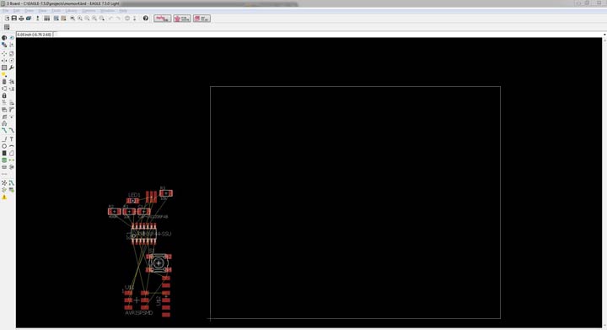Select the Info tool
607x330 pixels.
click(x=4, y=38)
